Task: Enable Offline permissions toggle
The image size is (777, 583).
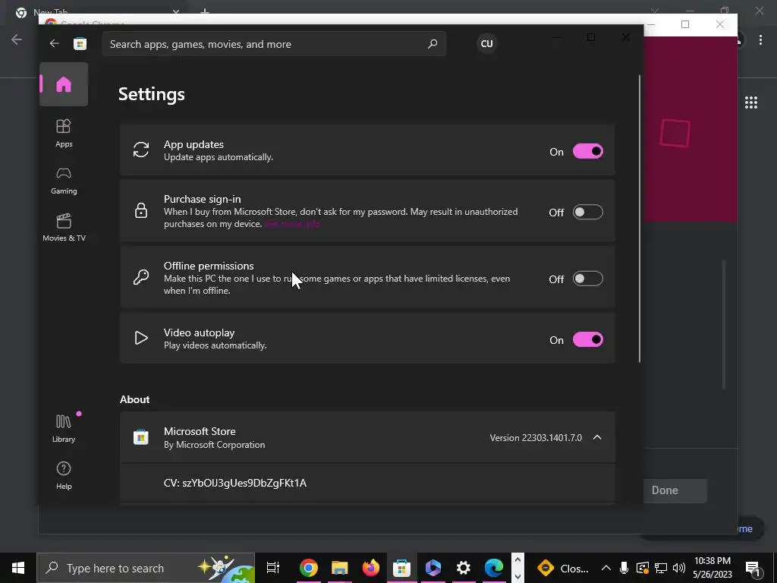Action: (588, 279)
